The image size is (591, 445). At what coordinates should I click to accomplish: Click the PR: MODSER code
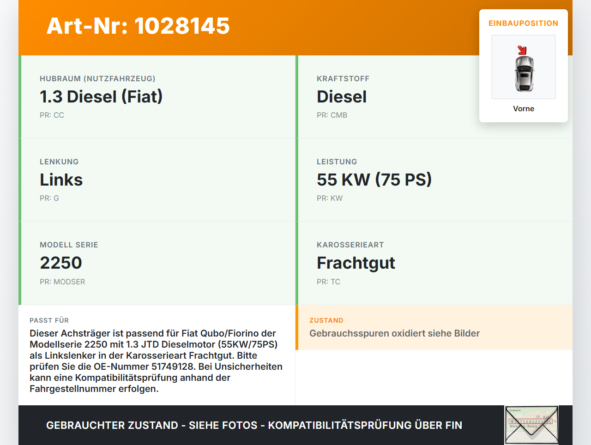[x=62, y=282]
